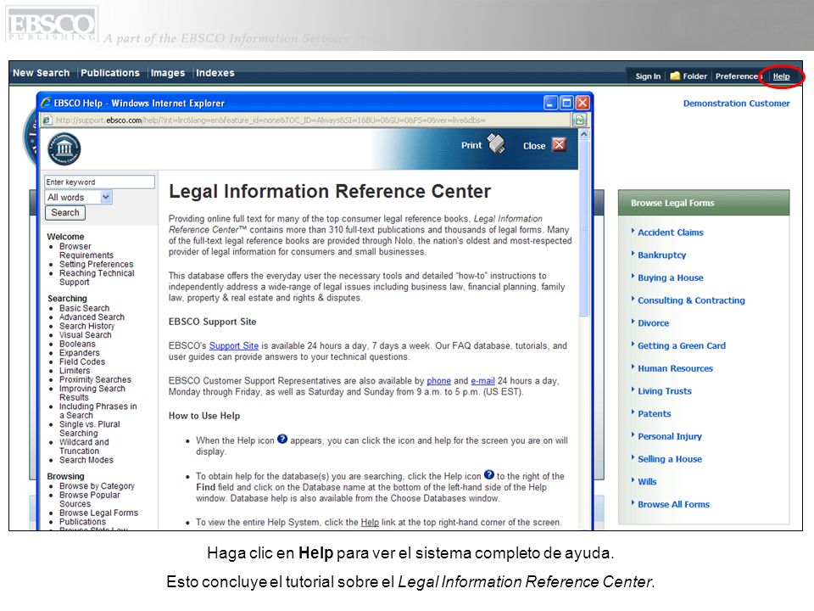Click Sign In link
Viewport: 814px width, 611px height.
coord(648,76)
